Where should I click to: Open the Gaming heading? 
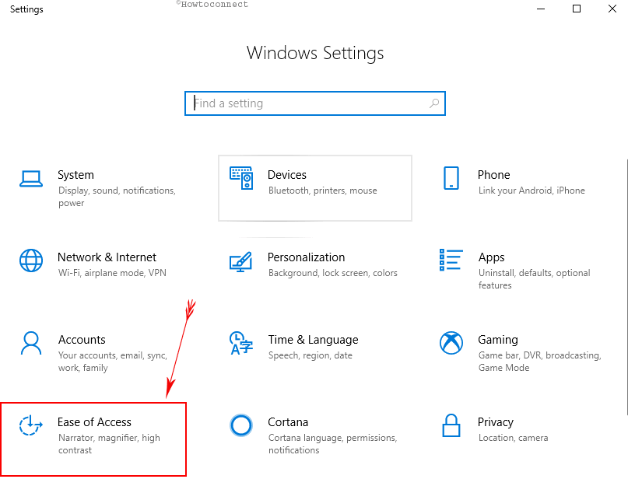coord(498,341)
